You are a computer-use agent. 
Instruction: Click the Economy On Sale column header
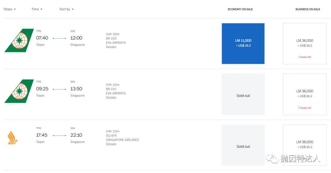tap(240, 9)
